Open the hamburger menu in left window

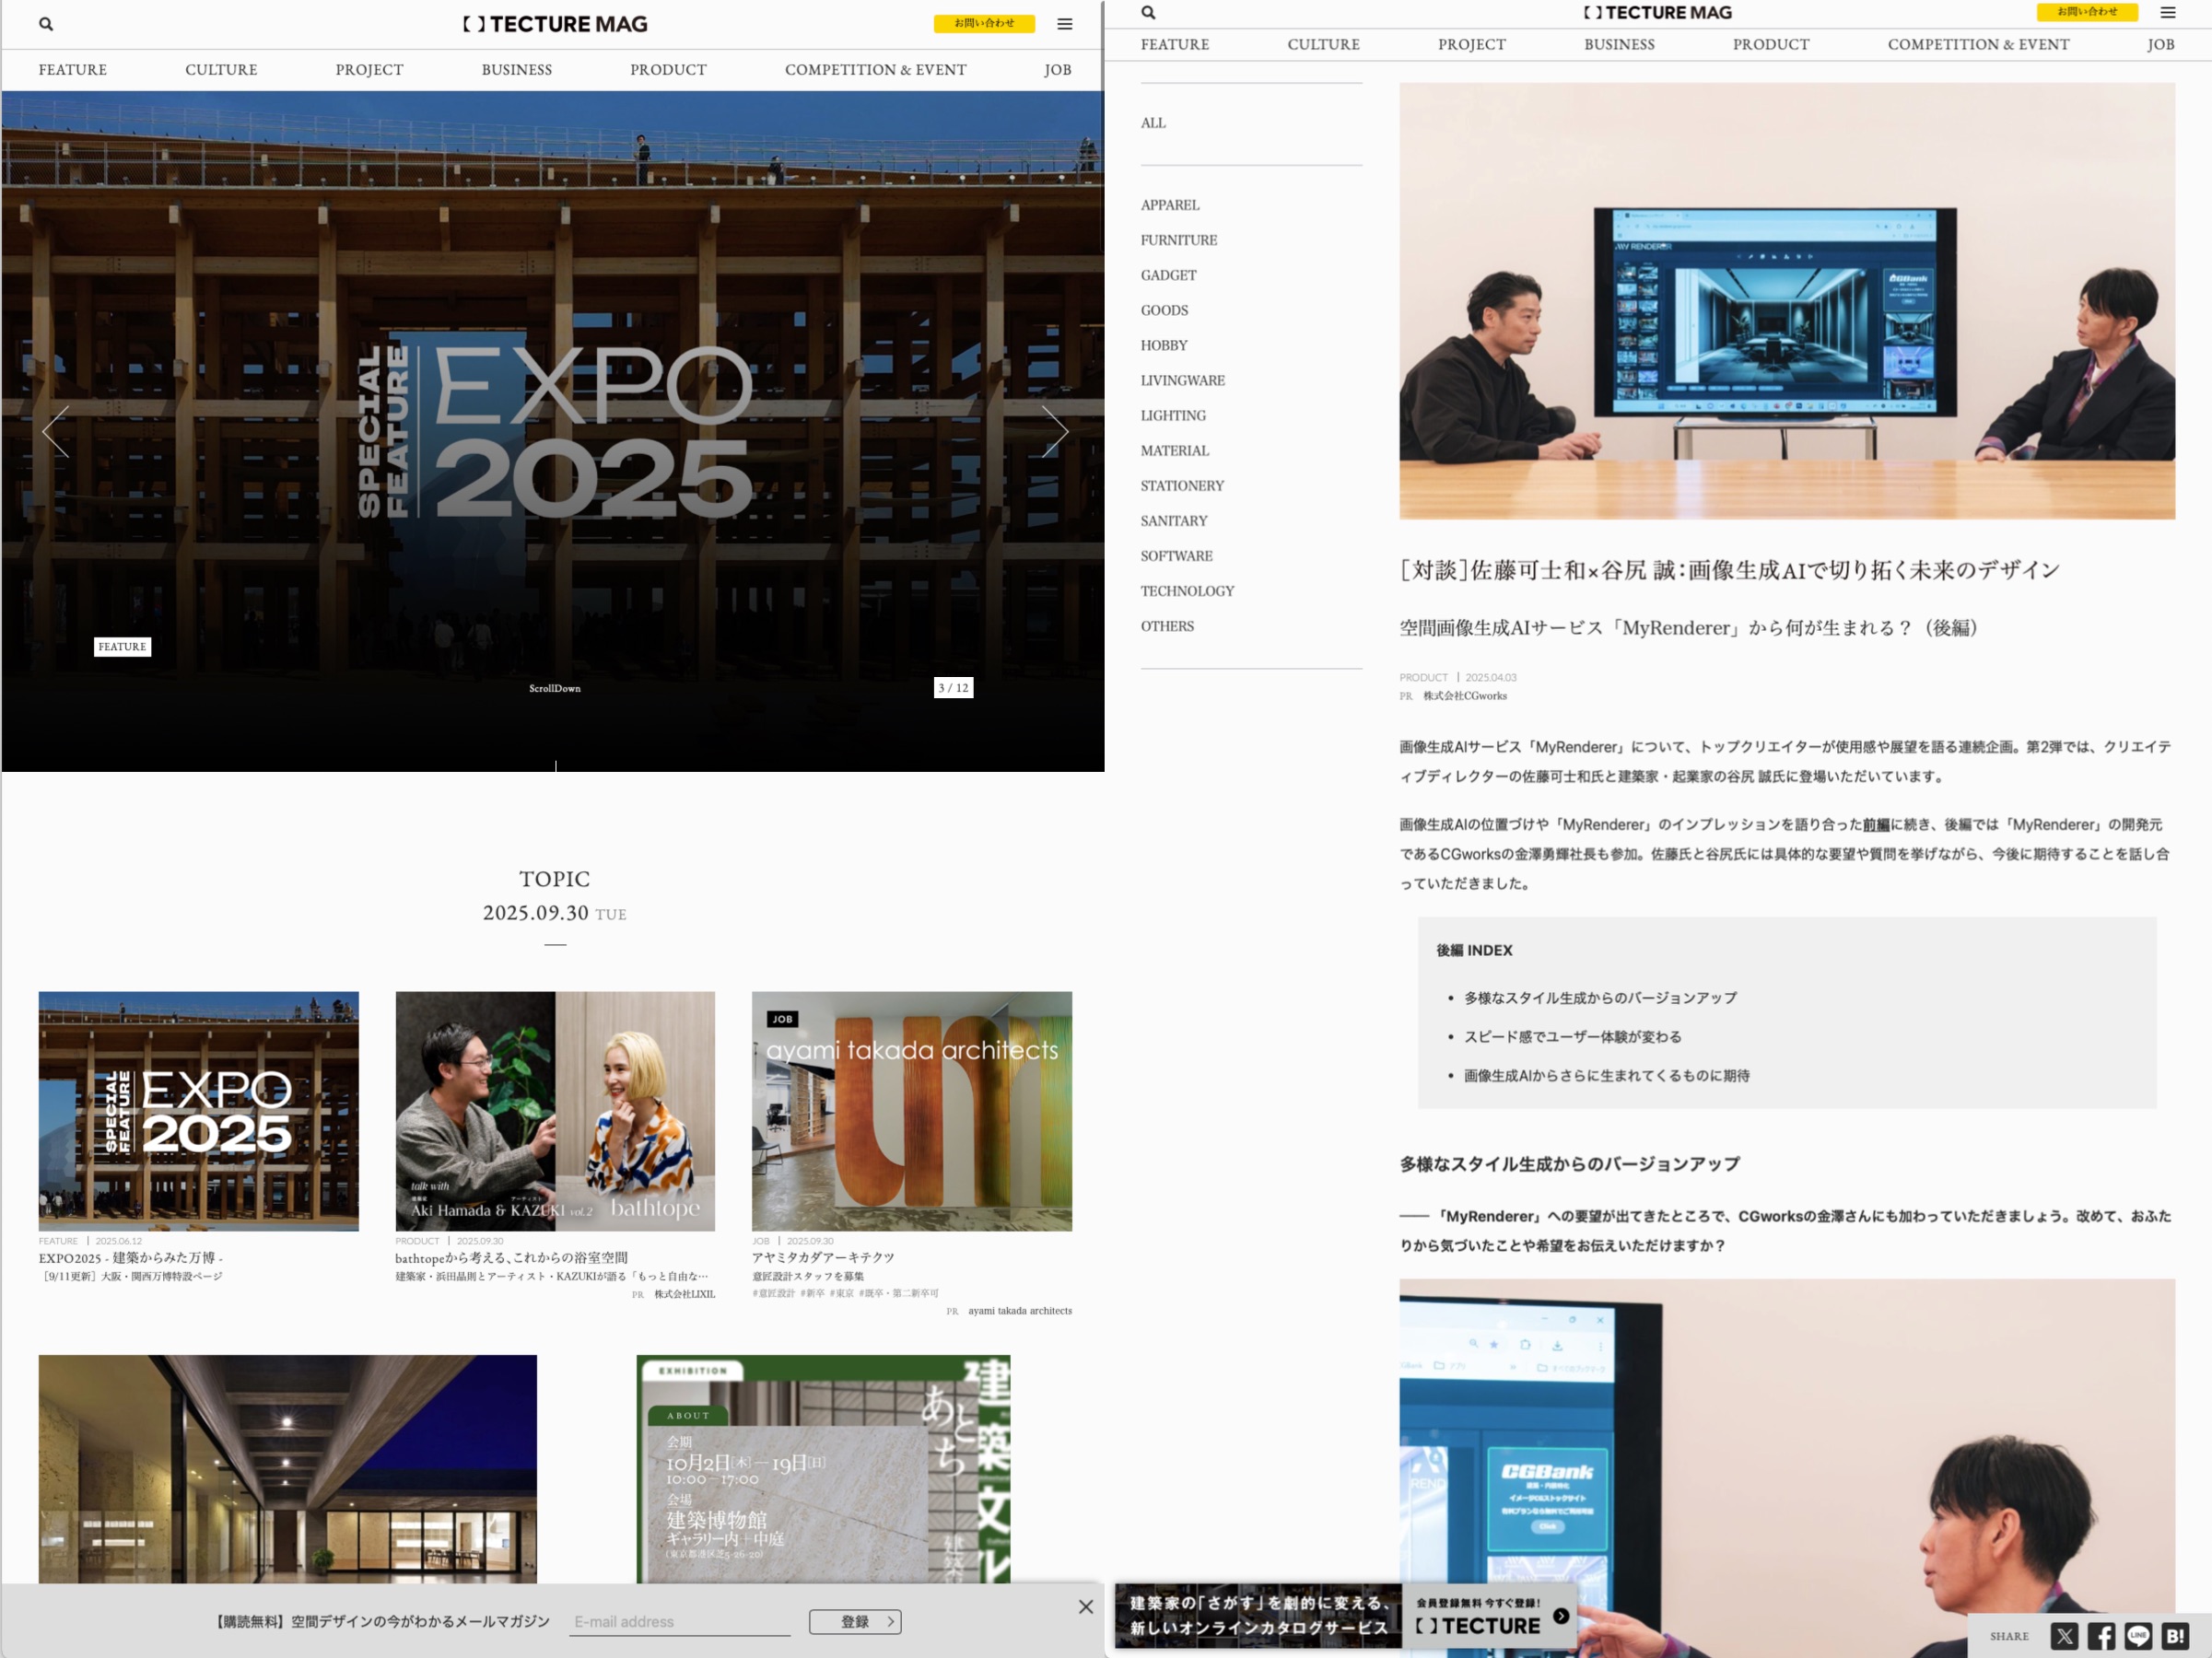1065,24
